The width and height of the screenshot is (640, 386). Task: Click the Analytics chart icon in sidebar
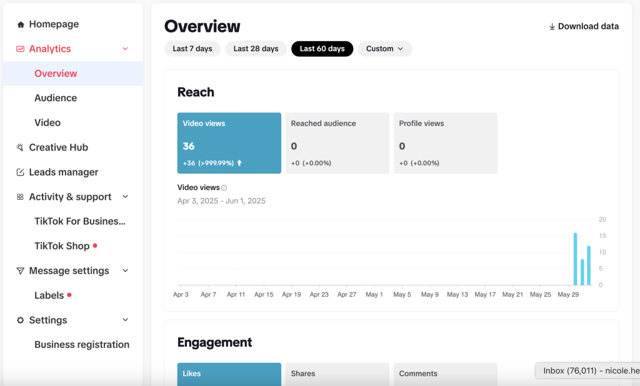coord(21,49)
